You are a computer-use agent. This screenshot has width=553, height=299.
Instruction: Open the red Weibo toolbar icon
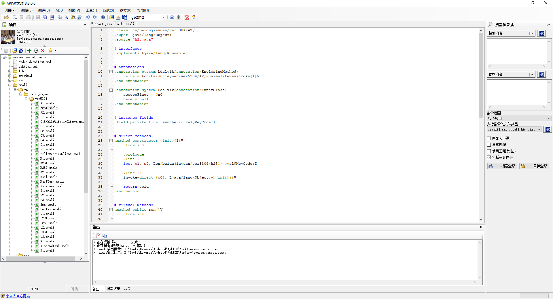pos(187,17)
